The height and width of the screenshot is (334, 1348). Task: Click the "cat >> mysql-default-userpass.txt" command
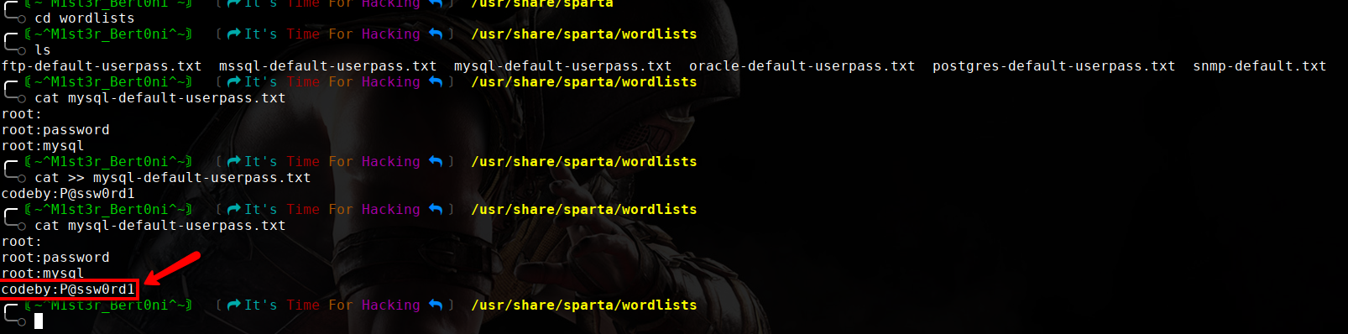pyautogui.click(x=173, y=178)
